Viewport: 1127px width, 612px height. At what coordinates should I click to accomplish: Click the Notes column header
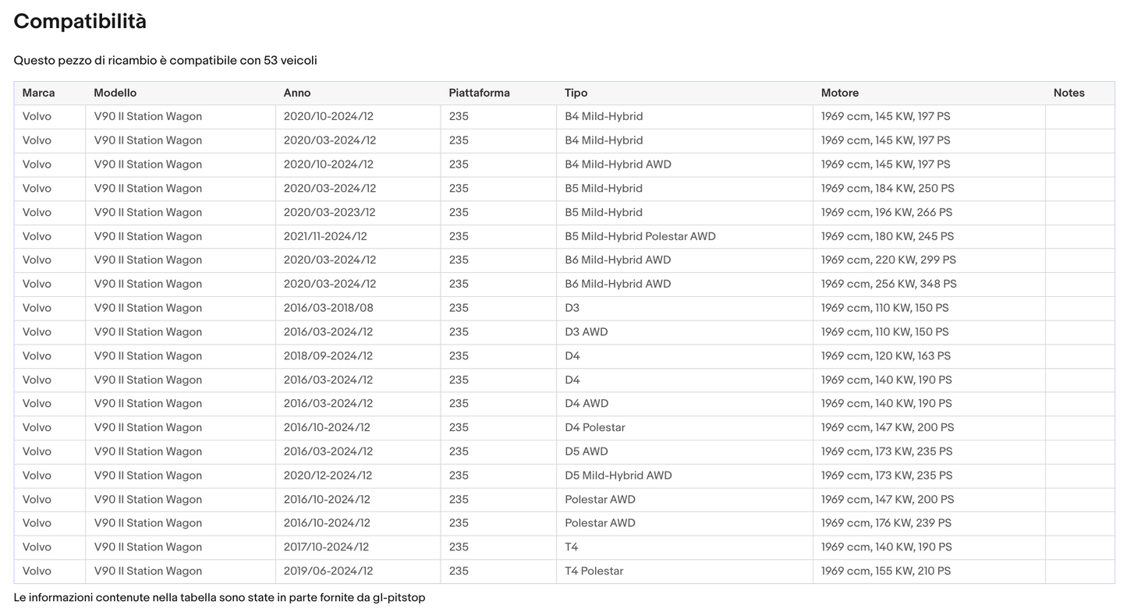[1069, 93]
